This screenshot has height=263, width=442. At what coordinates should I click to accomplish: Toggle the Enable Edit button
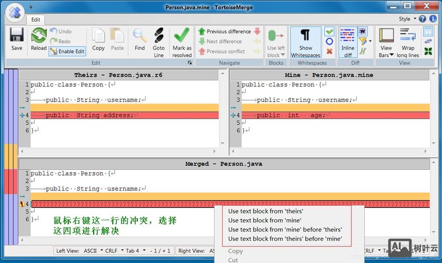[x=67, y=52]
